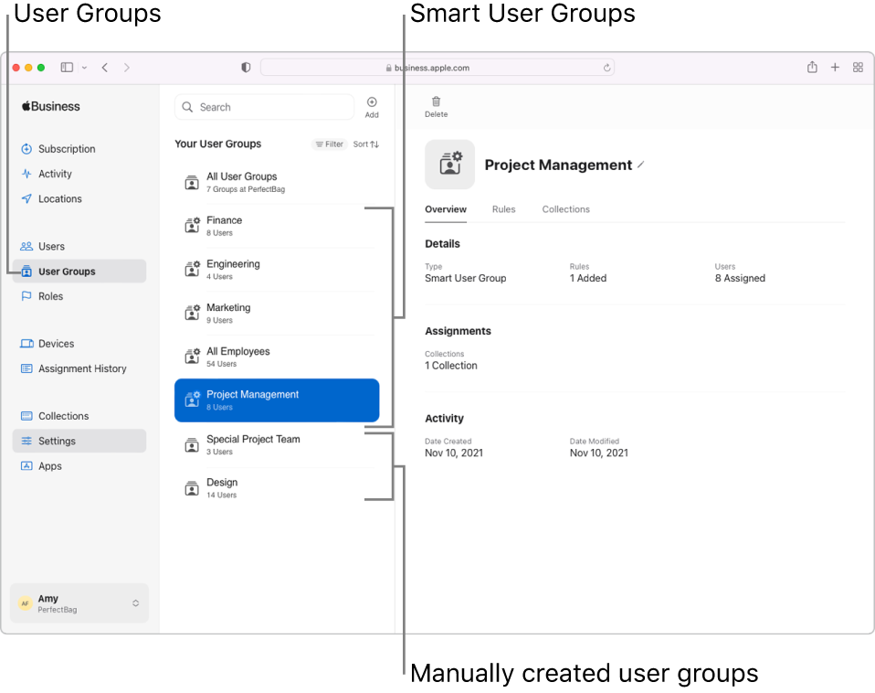Open the Sort options for user groups
Viewport: 875px width, 693px height.
(364, 144)
